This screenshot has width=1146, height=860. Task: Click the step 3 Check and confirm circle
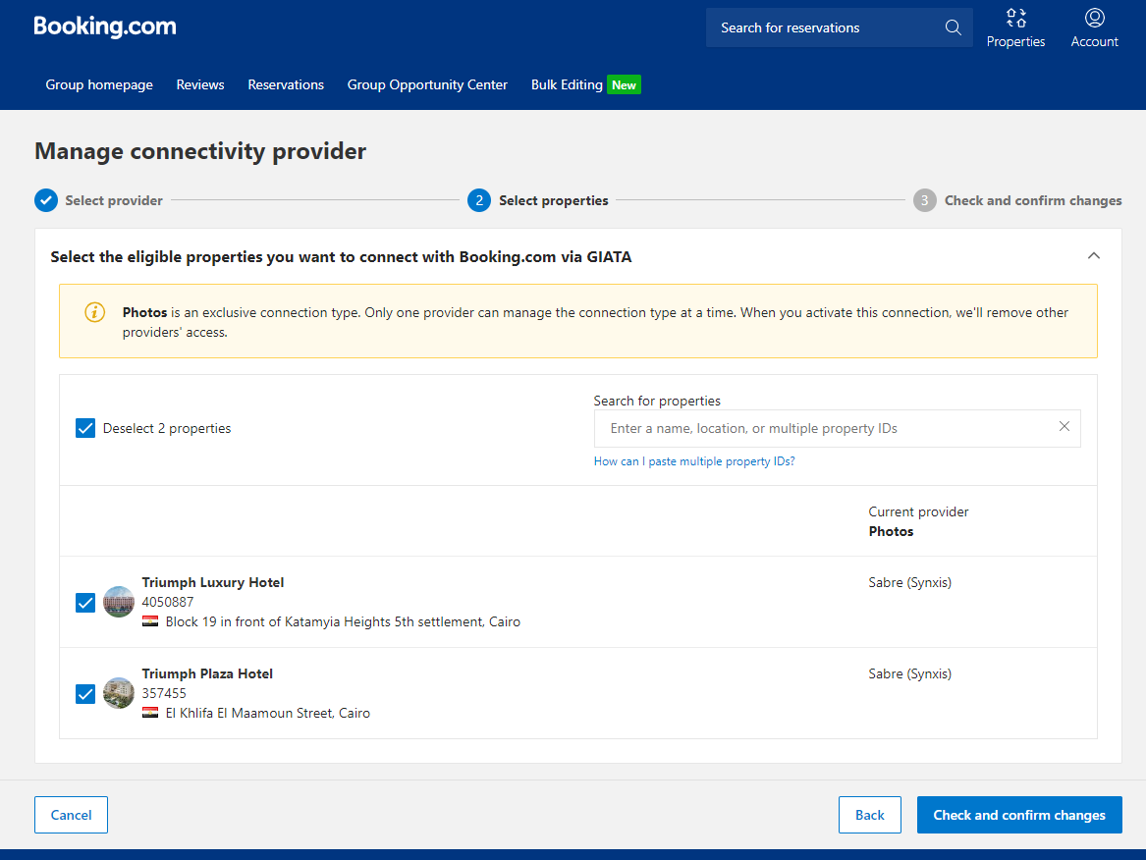coord(924,199)
